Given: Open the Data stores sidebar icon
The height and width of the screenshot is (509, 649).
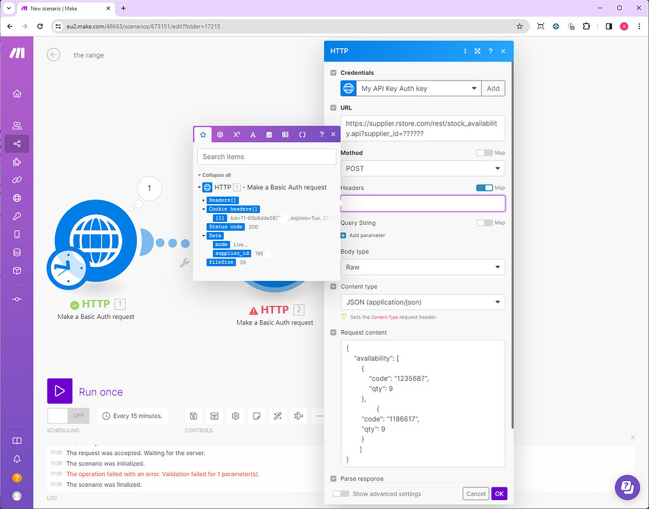Looking at the screenshot, I should point(16,252).
